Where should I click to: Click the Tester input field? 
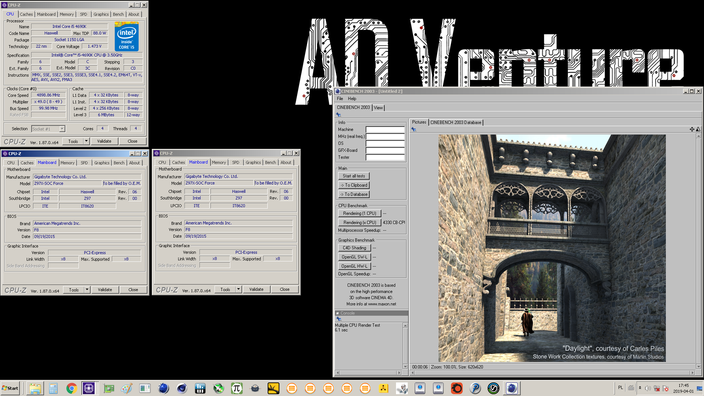point(385,157)
